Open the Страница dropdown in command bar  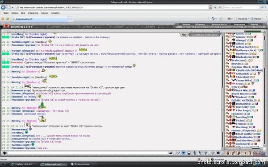(242, 19)
